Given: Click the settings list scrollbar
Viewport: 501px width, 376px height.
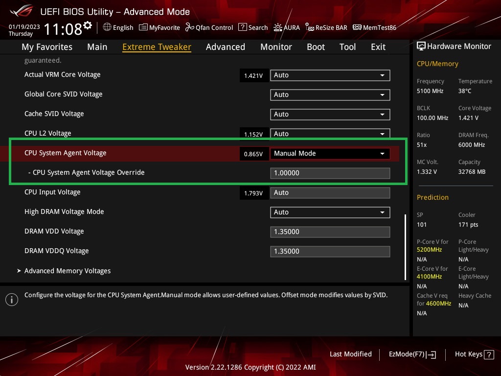Looking at the screenshot, I should tap(406, 247).
